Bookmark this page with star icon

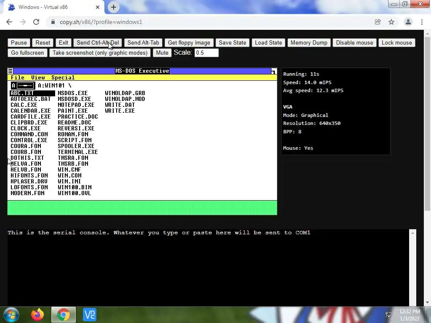point(391,22)
